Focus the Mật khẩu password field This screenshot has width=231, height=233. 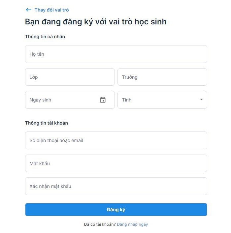[116, 163]
